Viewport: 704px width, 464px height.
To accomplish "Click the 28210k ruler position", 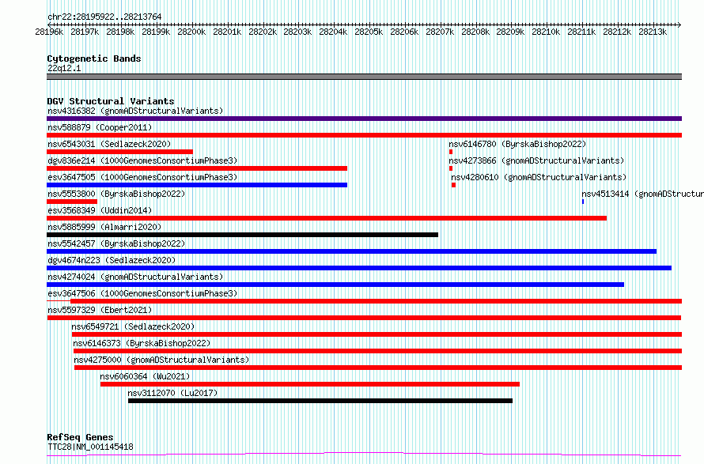I will (x=546, y=32).
